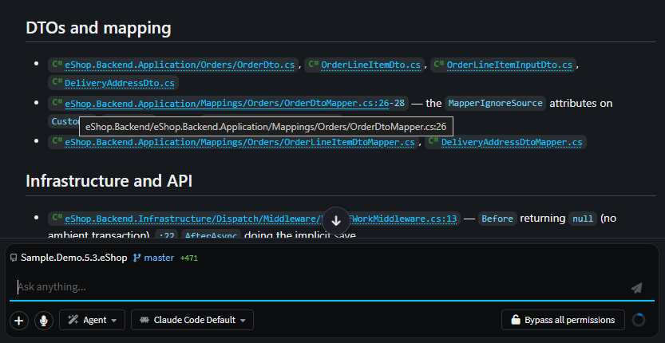Click the null code tag
The image size is (665, 343).
click(582, 219)
